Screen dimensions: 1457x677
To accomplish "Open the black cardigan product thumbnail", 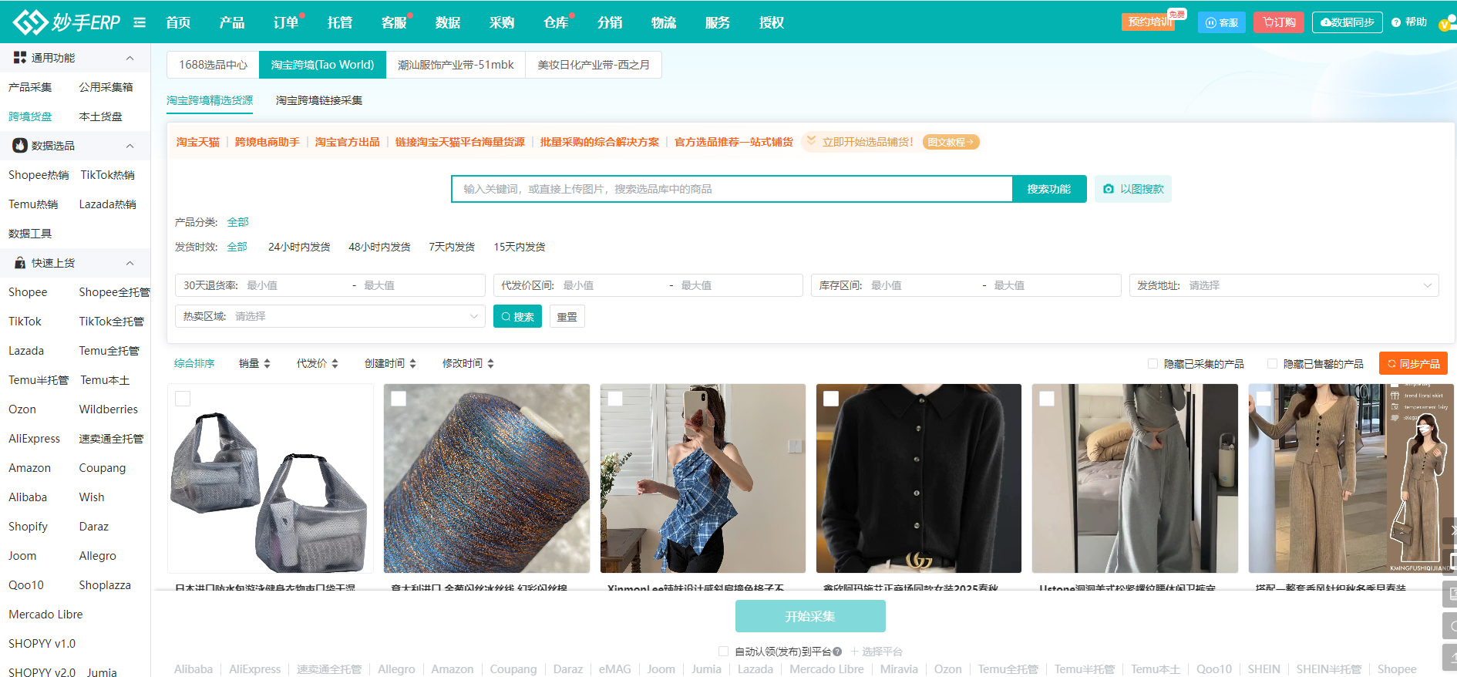I will point(919,478).
